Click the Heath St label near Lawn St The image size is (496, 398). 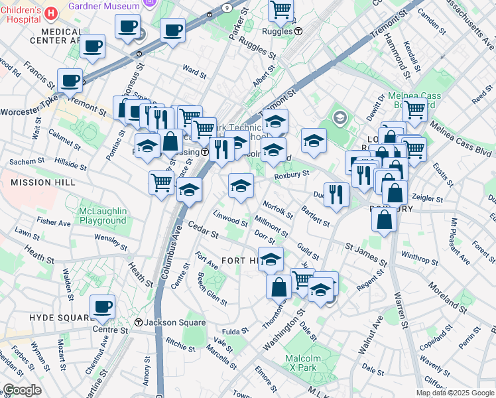(39, 255)
